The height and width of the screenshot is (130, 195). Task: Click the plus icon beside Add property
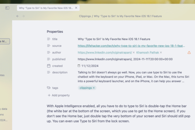(x=49, y=95)
